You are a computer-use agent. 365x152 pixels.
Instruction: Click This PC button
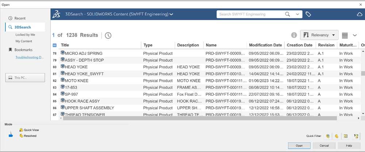click(x=25, y=77)
